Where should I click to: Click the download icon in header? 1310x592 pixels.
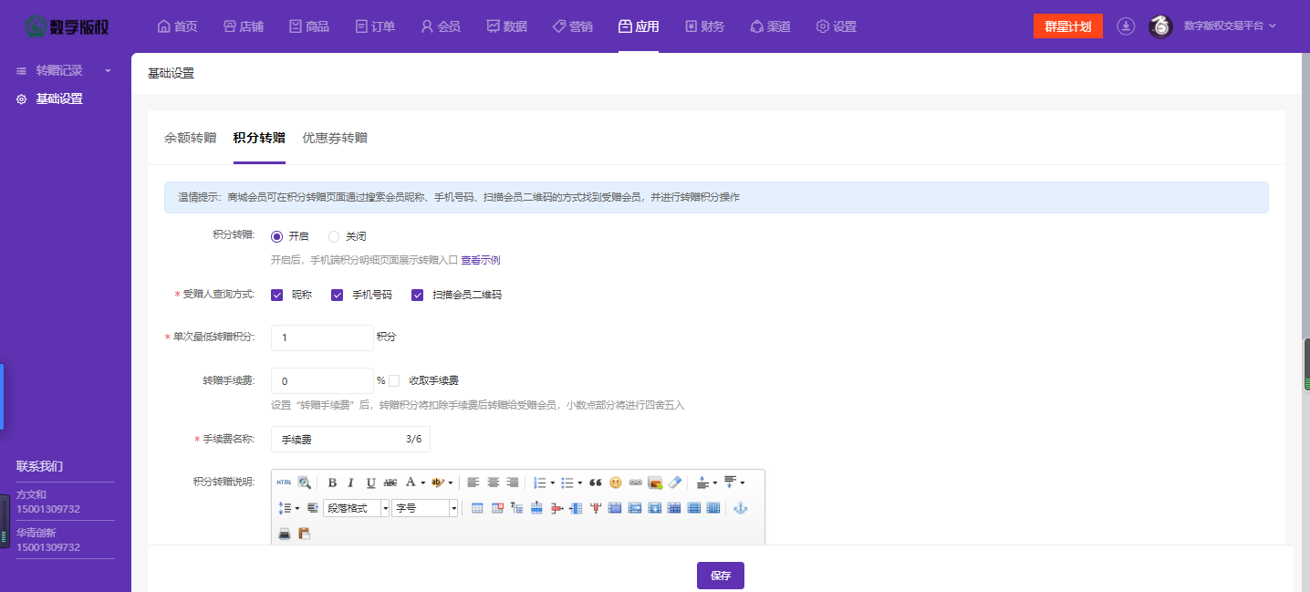pos(1126,26)
